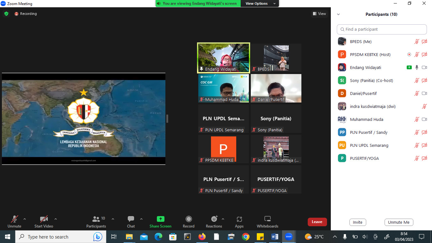The width and height of the screenshot is (432, 243).
Task: Select the PUSERTIF/YOGA video tile
Action: point(276,179)
